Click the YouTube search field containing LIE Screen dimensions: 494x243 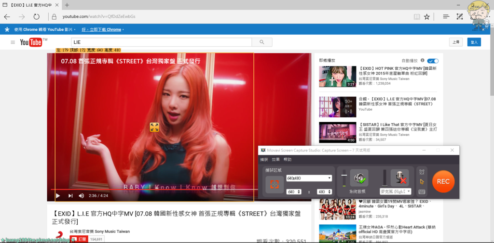[x=161, y=42]
